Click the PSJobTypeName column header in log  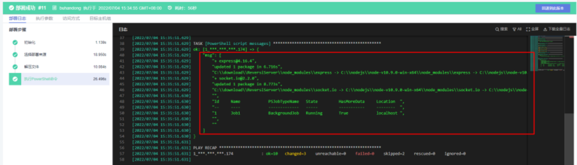click(284, 101)
